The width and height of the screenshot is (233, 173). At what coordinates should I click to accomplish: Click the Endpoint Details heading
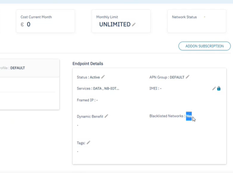(x=88, y=64)
